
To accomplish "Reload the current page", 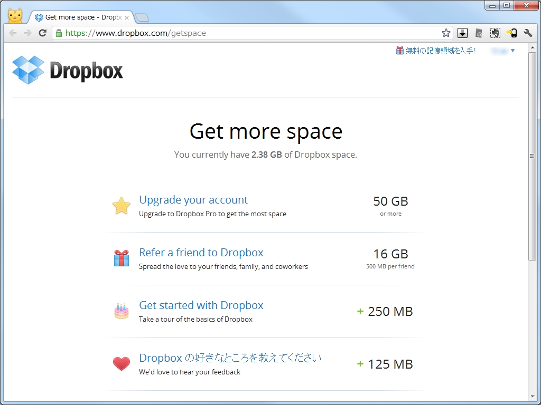I will click(42, 33).
